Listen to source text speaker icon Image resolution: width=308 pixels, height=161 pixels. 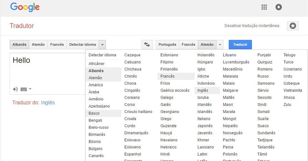(15, 89)
